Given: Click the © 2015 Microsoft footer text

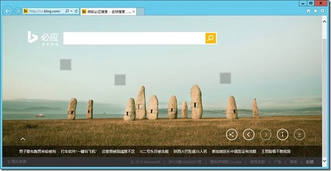Looking at the screenshot, I should (145, 162).
